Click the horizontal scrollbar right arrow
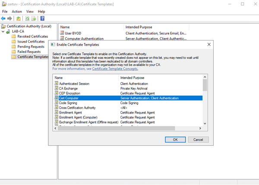Screen dimensions: 259x185 [x=200, y=128]
